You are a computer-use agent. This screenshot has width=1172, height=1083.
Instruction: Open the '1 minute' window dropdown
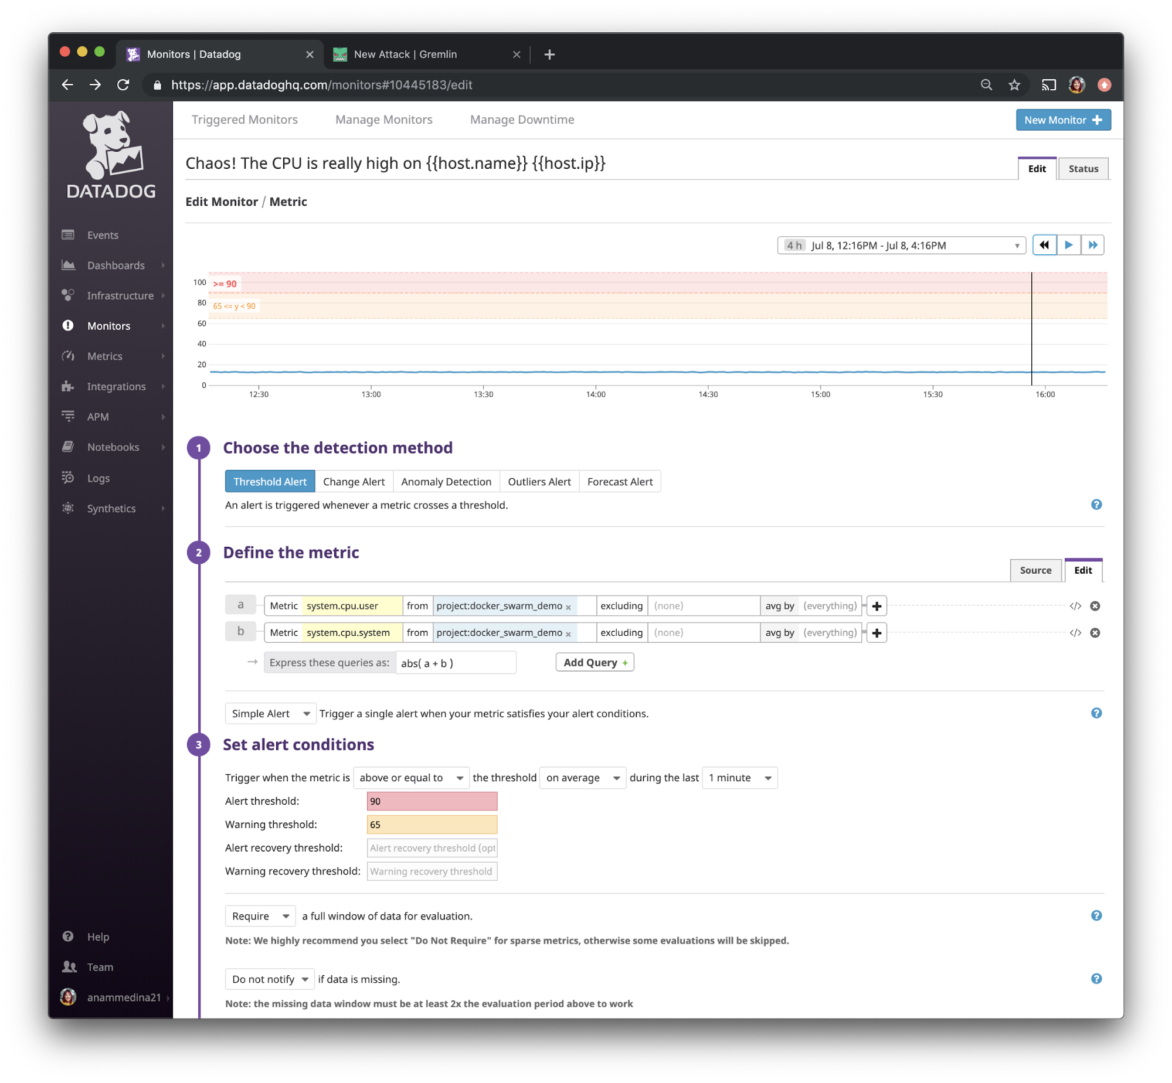click(739, 778)
